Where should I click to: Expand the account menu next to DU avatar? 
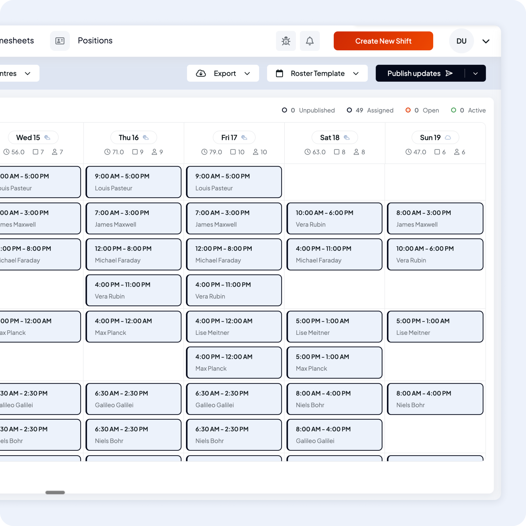click(486, 41)
